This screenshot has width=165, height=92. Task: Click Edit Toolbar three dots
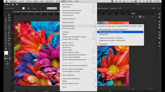pos(7,67)
